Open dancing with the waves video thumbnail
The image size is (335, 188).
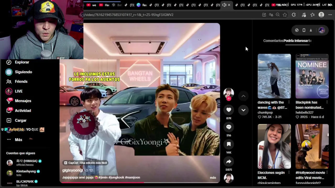274,76
